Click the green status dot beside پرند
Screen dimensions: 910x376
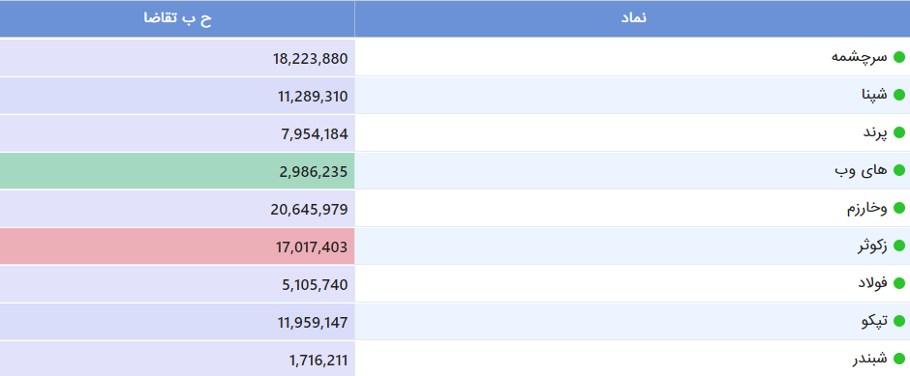point(899,132)
